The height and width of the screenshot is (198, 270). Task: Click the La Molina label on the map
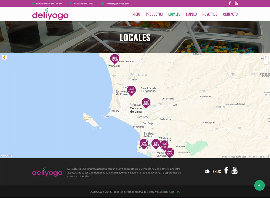(165, 119)
